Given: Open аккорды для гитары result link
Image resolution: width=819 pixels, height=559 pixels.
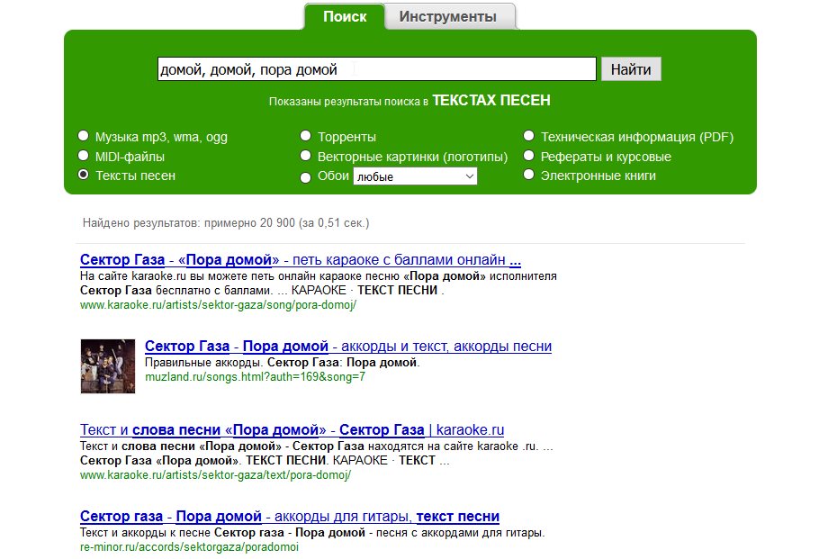Looking at the screenshot, I should (x=289, y=517).
